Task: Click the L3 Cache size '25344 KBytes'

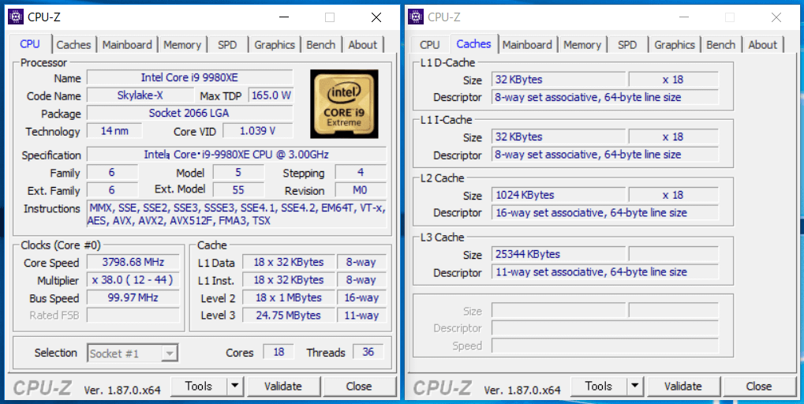Action: coord(559,254)
